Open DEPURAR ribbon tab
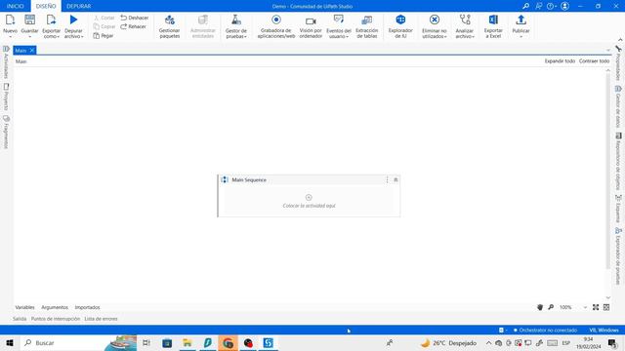This screenshot has width=625, height=351. (x=78, y=6)
